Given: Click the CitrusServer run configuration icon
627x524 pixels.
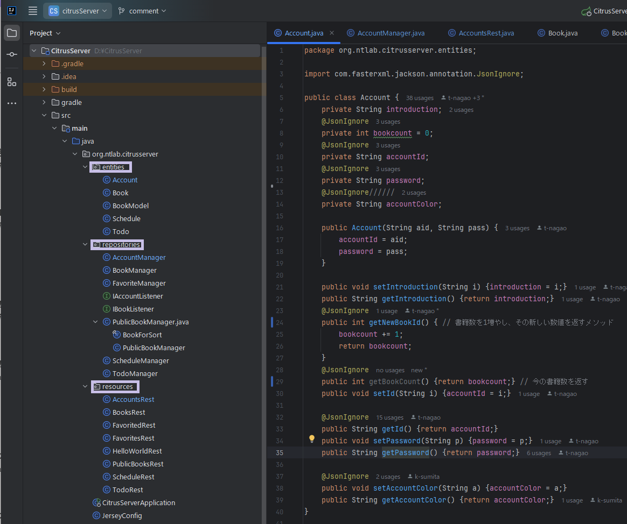Looking at the screenshot, I should pos(586,12).
